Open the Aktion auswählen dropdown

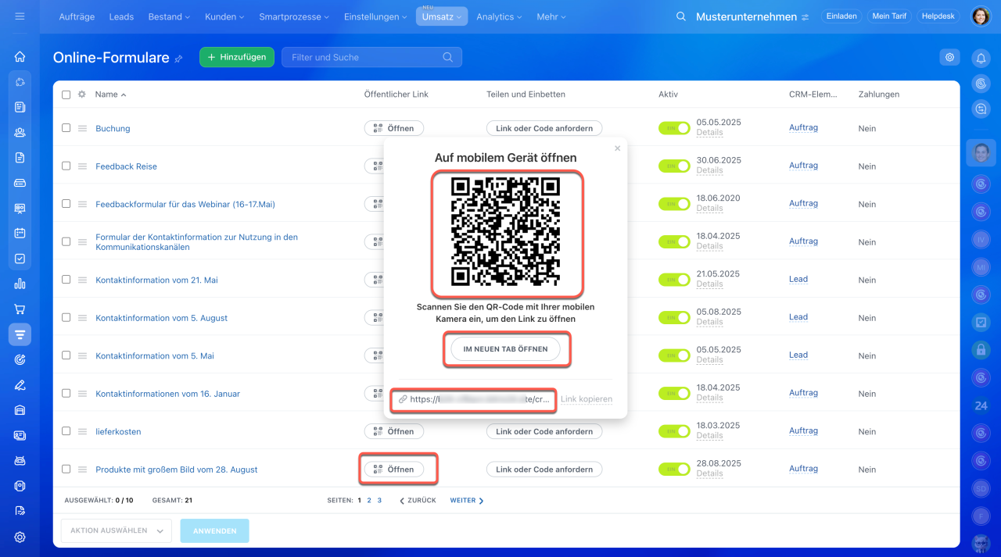[x=117, y=530]
